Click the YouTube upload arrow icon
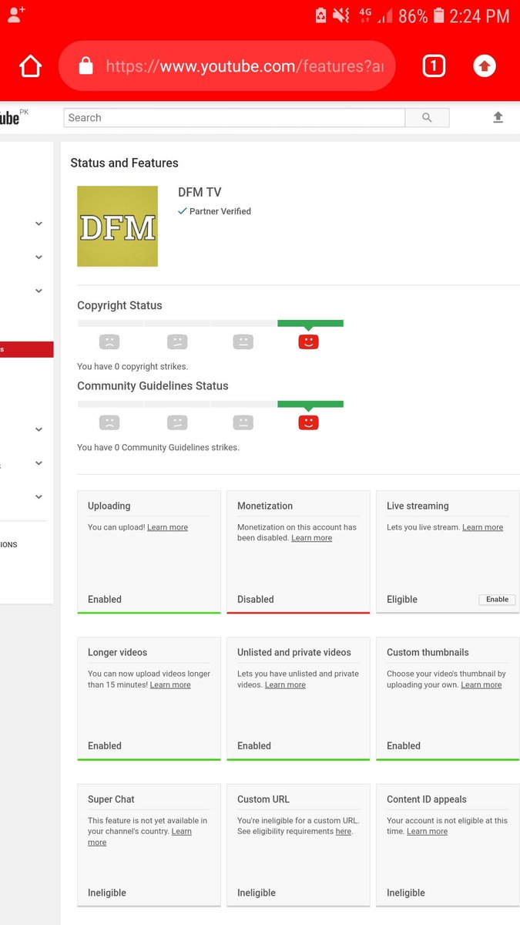The height and width of the screenshot is (925, 520). click(498, 117)
